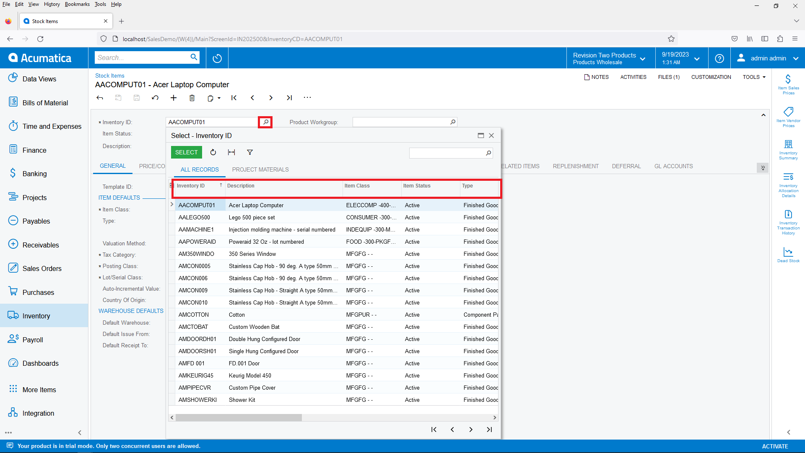Switch to ALL RECORDS tab
The height and width of the screenshot is (453, 805).
200,169
